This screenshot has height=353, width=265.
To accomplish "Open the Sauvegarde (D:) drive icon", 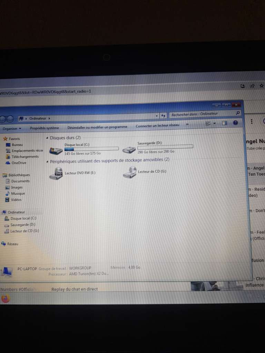I will [129, 150].
